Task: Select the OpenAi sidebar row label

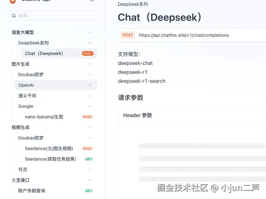Action: pyautogui.click(x=26, y=85)
